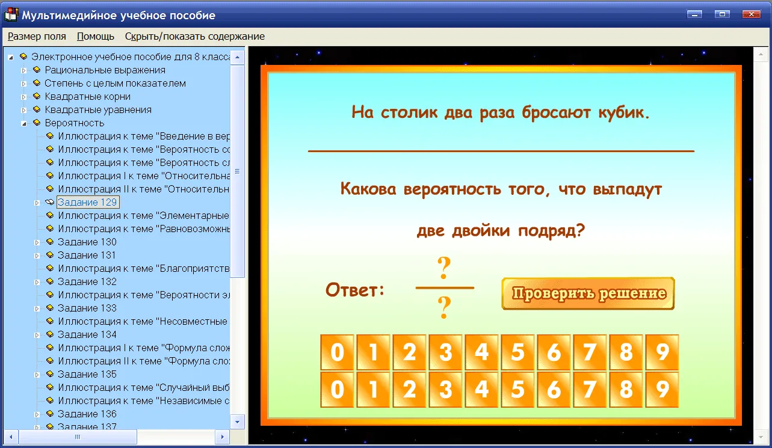This screenshot has height=448, width=772.
Task: Select digit 2 in the top number row
Action: (409, 352)
